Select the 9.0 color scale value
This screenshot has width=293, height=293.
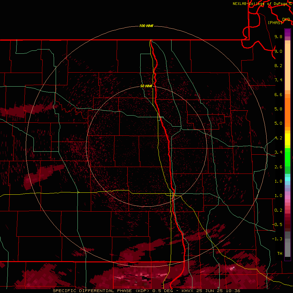point(278,51)
